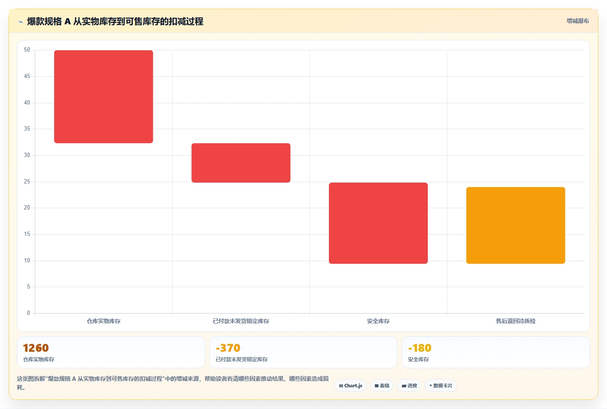Click the -370 已付款未发货锁定库存 card

(303, 352)
